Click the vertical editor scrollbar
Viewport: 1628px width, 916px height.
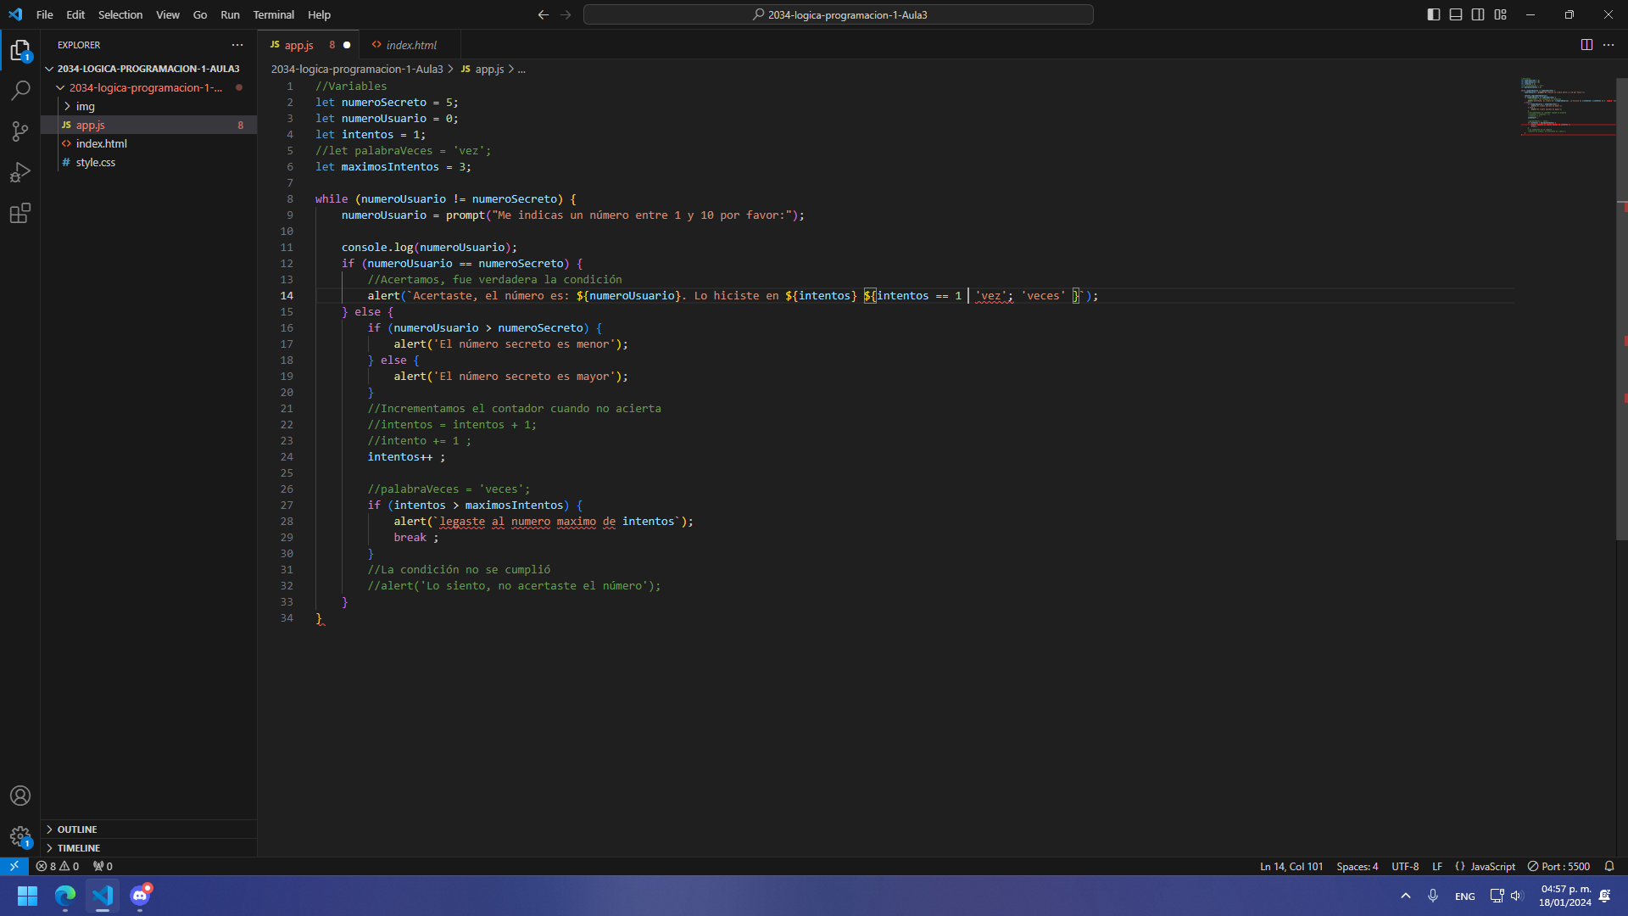point(1622,310)
